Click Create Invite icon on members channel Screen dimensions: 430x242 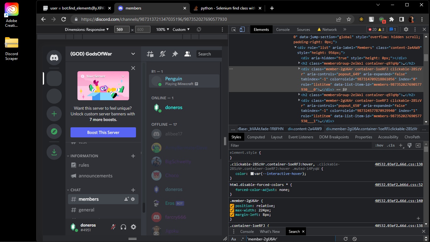tap(126, 199)
